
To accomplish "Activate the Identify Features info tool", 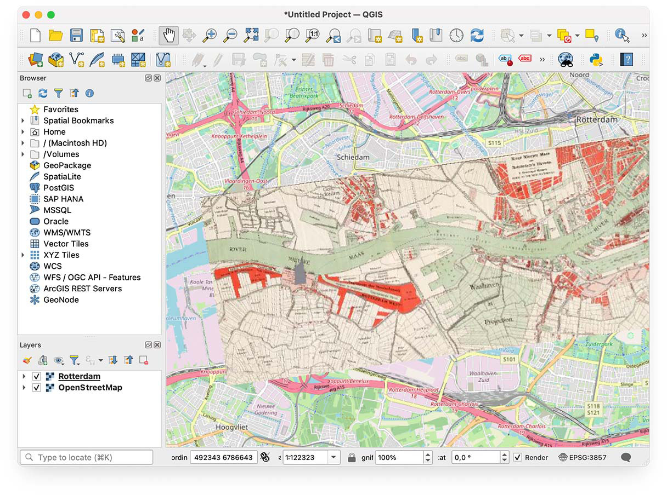I will pyautogui.click(x=621, y=36).
